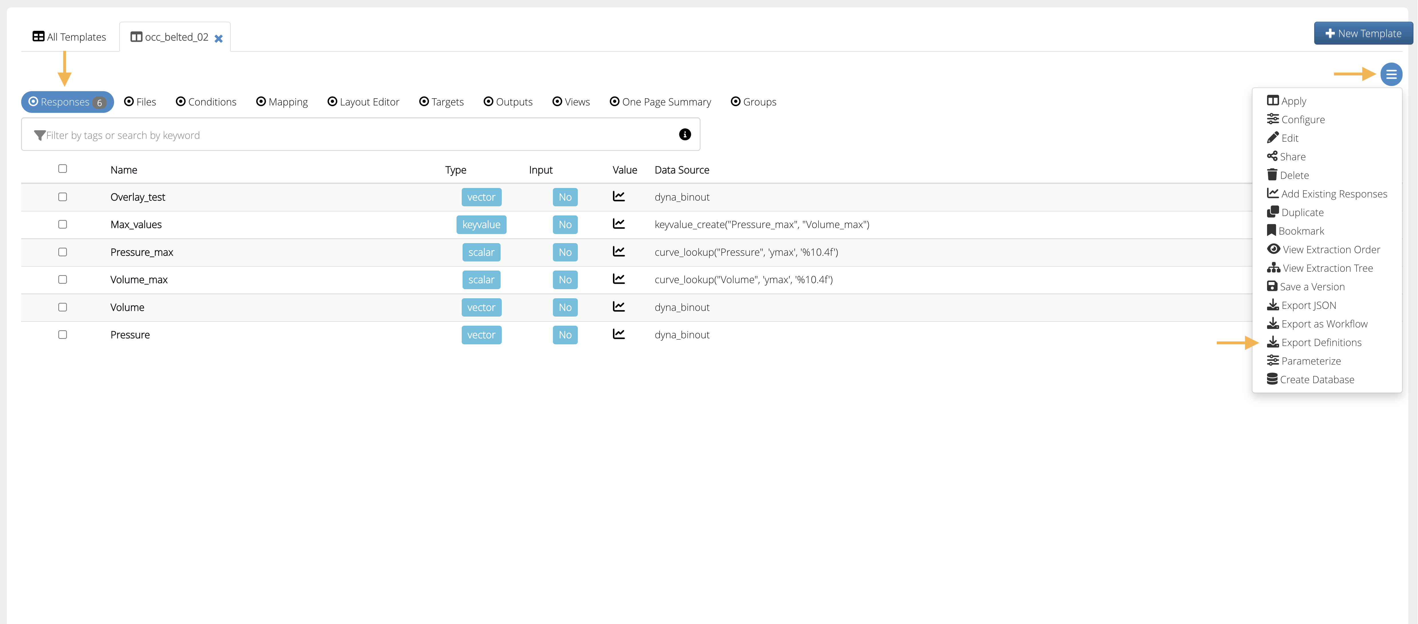View the value chart icon for Pressure row
Image resolution: width=1418 pixels, height=624 pixels.
click(619, 334)
